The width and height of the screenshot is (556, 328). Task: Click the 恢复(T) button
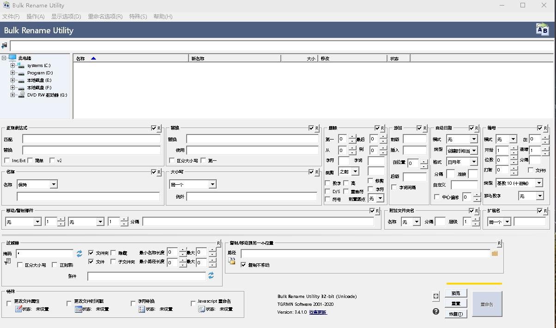456,314
